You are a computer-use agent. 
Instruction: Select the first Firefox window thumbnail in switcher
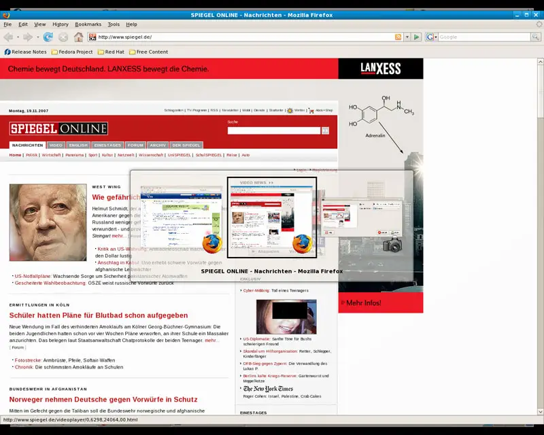[x=181, y=217]
